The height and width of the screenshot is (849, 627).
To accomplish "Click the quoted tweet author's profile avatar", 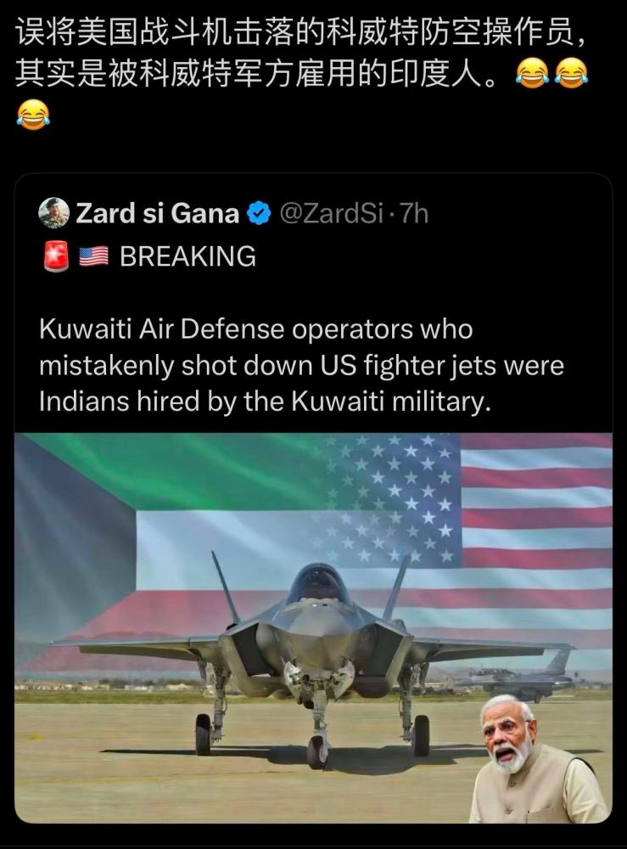I will (x=53, y=213).
